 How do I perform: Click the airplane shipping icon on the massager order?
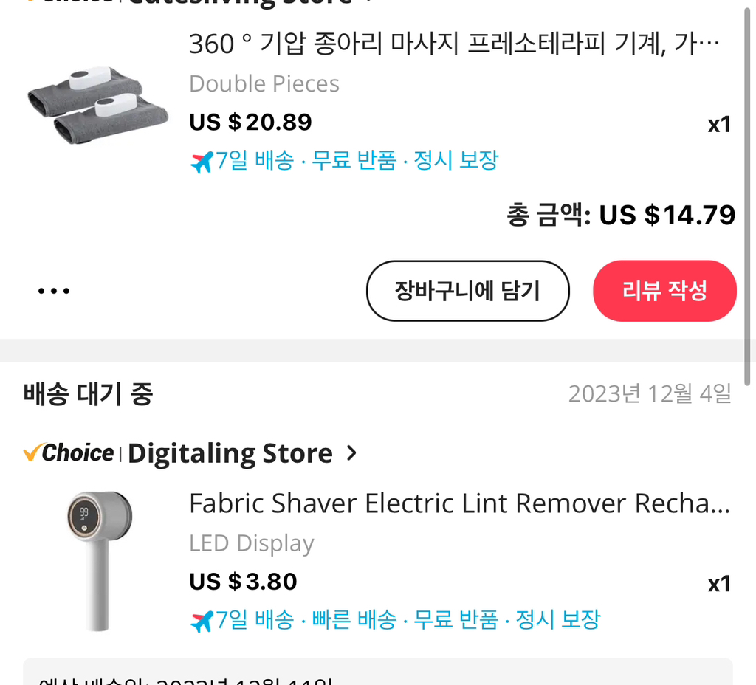pos(201,159)
